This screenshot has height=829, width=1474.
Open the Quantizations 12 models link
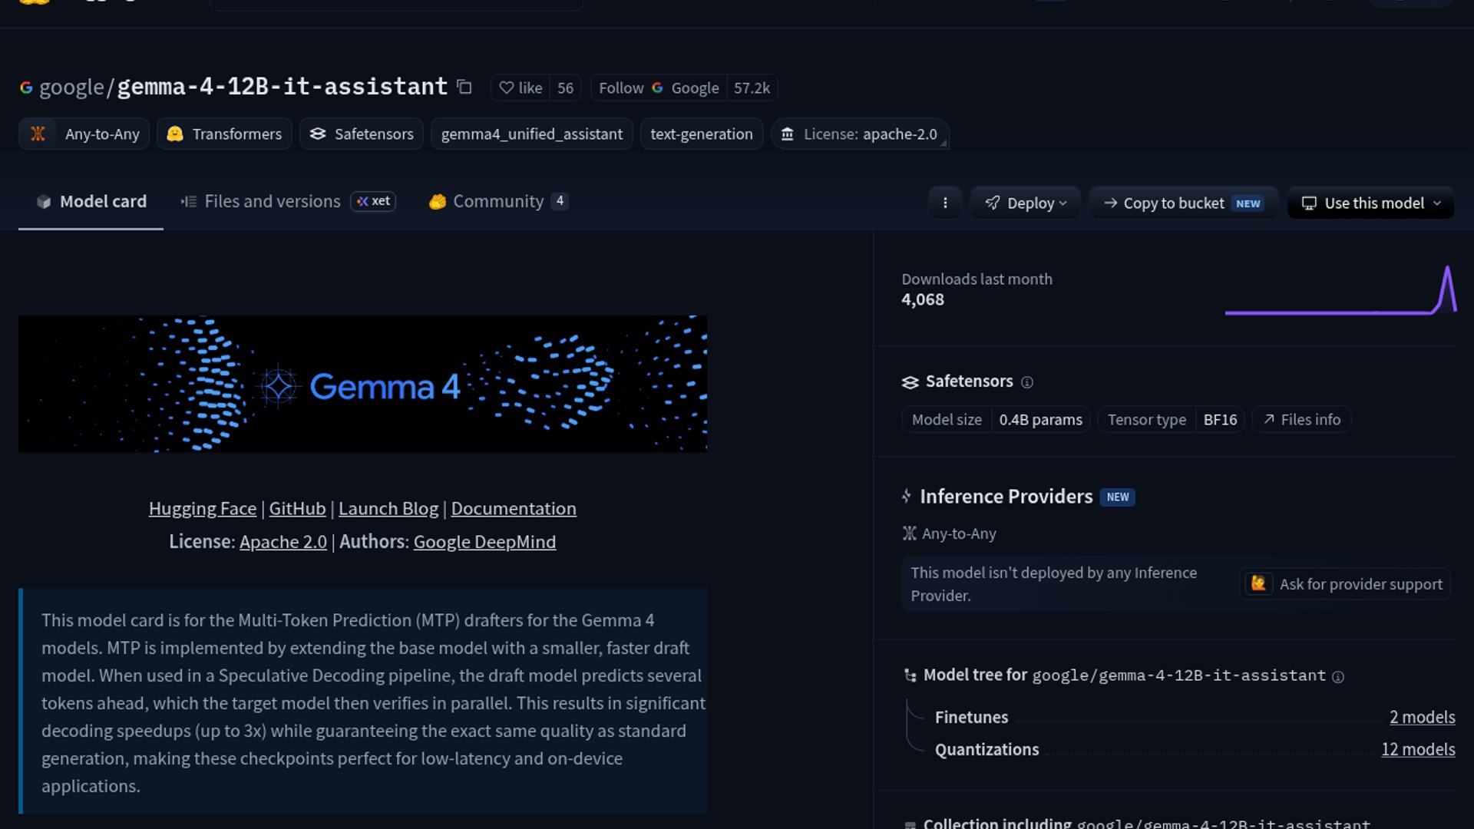[x=1418, y=749]
